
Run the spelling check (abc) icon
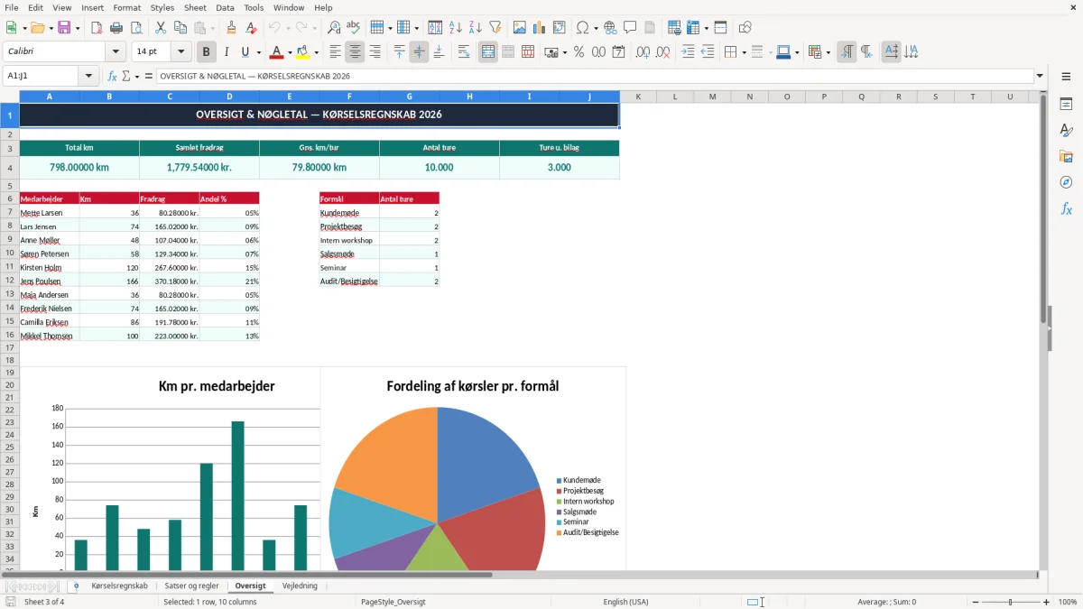(354, 28)
